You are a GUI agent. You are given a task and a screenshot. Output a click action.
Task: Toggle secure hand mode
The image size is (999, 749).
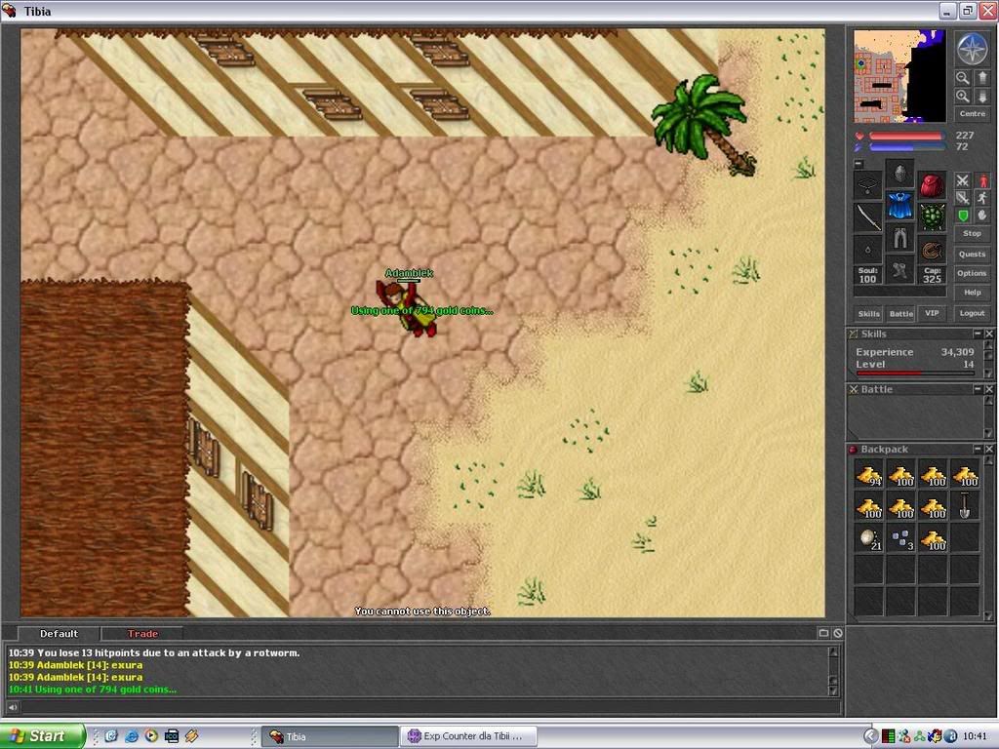click(x=982, y=216)
